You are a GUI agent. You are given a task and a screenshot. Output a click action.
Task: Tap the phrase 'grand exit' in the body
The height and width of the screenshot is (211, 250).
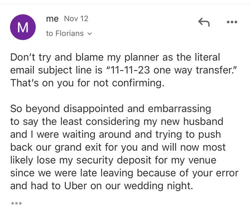click(x=78, y=147)
